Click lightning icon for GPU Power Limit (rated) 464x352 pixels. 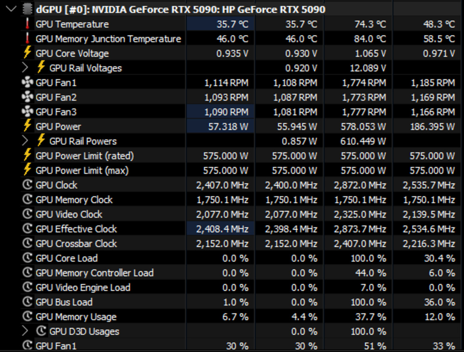click(x=27, y=155)
